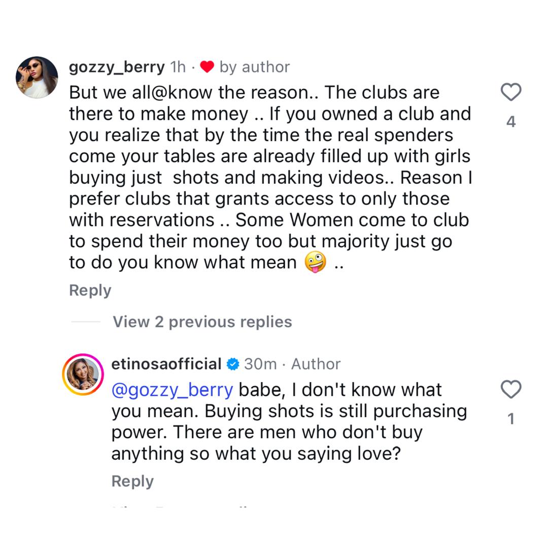Click the blue verified badge next to etinosaofficial

coord(232,363)
